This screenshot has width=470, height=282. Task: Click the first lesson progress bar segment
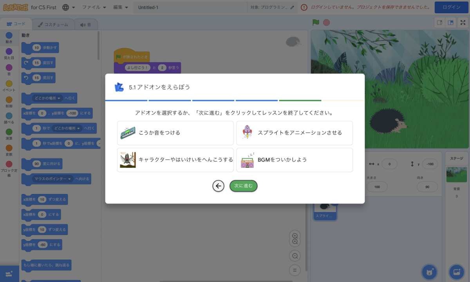pos(126,100)
